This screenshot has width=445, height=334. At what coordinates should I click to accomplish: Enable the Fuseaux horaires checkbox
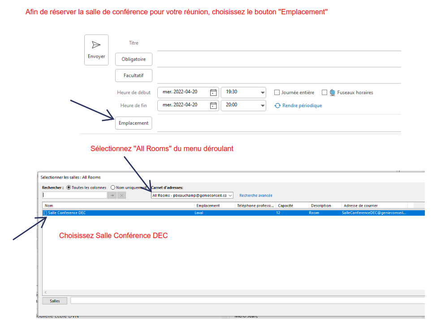(324, 92)
